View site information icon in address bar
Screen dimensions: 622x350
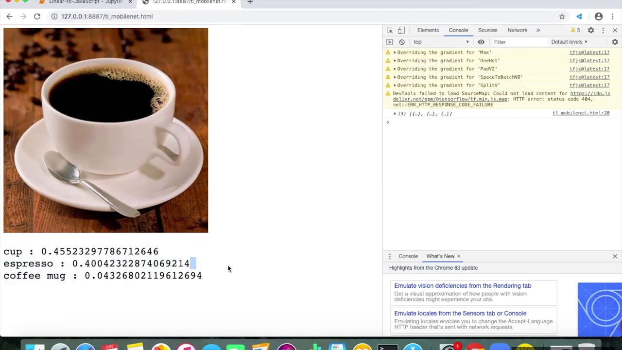click(x=54, y=17)
